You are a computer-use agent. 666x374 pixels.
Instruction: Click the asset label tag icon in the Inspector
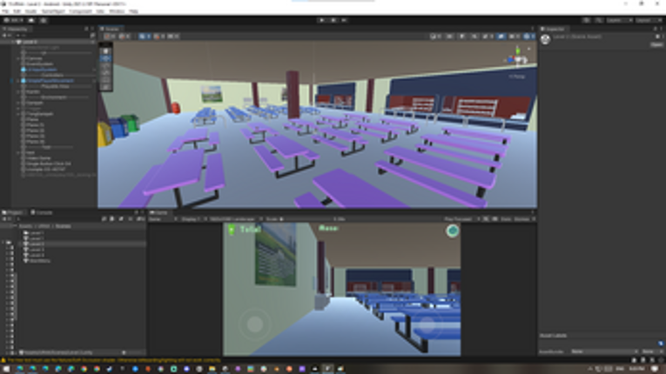click(x=661, y=343)
